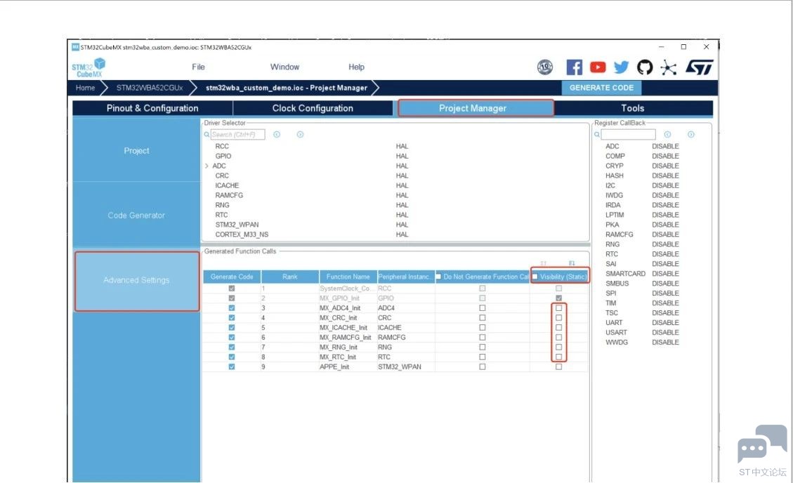Select the MX_RNG_Init function name cell

[x=348, y=347]
